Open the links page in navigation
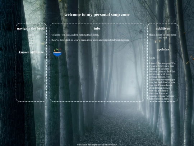194x146 pixels. point(31,46)
